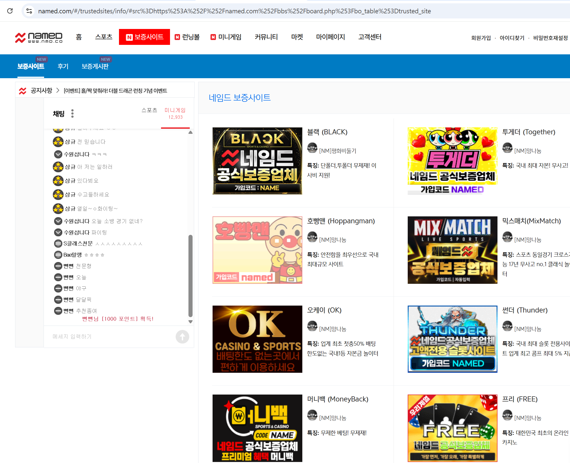Send chat message with arrow button
570x463 pixels.
183,337
